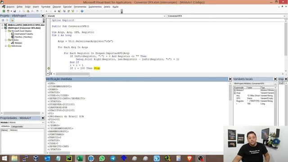The width and height of the screenshot is (288, 162).
Task: Close the Propriedades - Módulo1 panel
Action: click(x=43, y=118)
